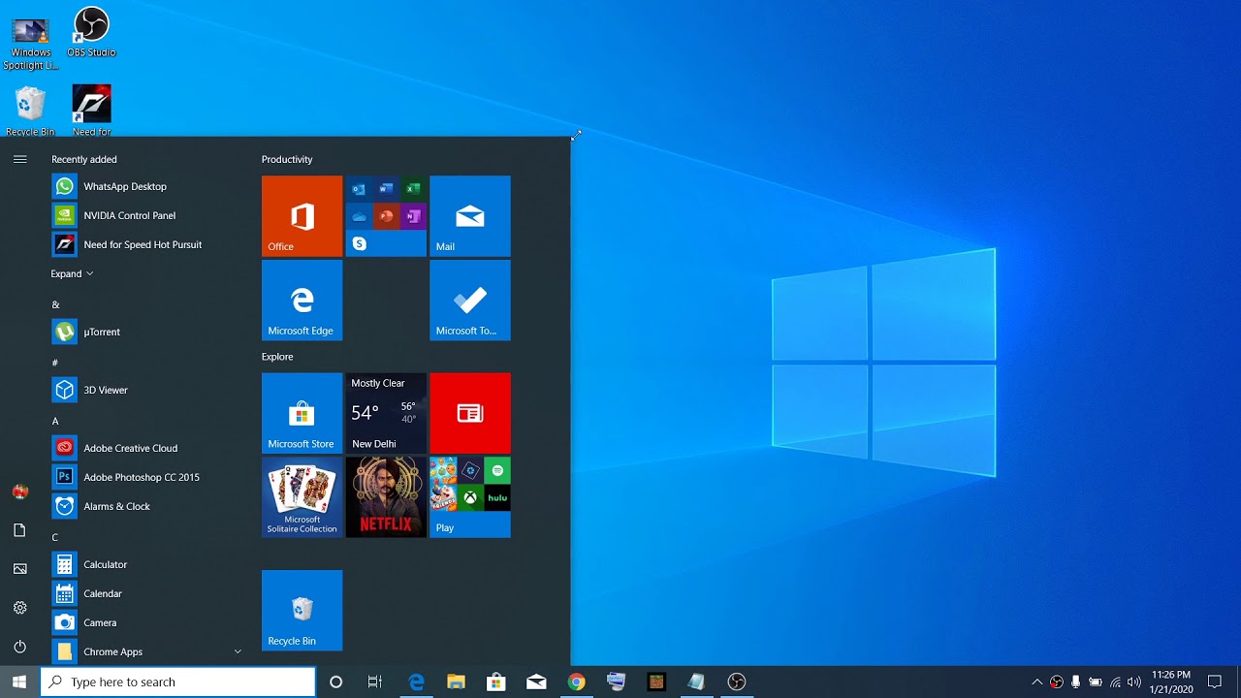Image resolution: width=1241 pixels, height=698 pixels.
Task: Open the Netflix tile
Action: pos(386,497)
